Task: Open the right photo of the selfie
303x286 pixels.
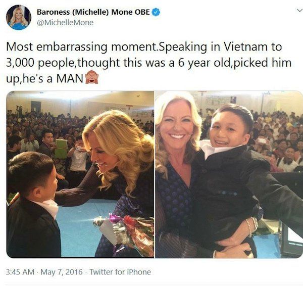Action: pyautogui.click(x=229, y=174)
